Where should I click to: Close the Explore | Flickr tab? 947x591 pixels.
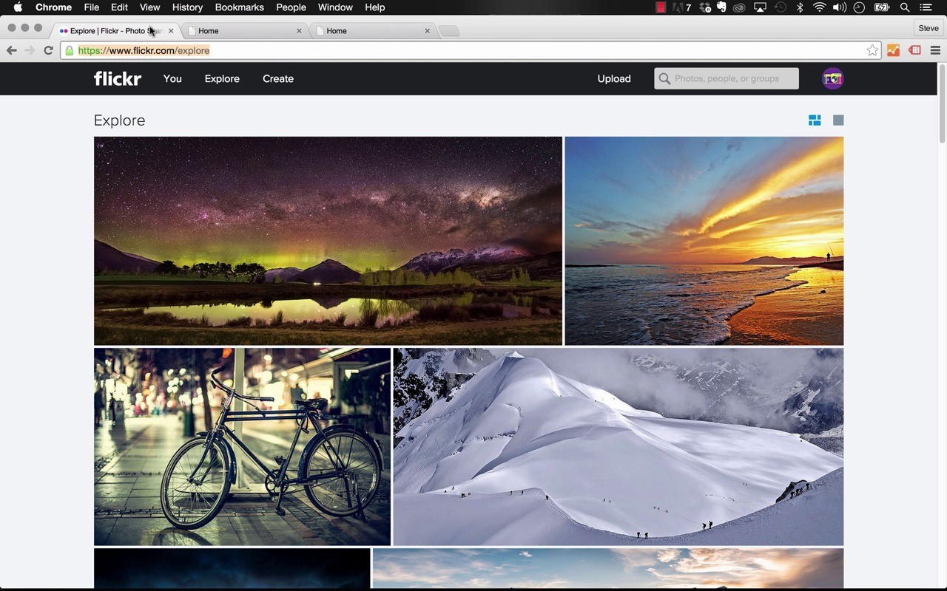point(171,31)
